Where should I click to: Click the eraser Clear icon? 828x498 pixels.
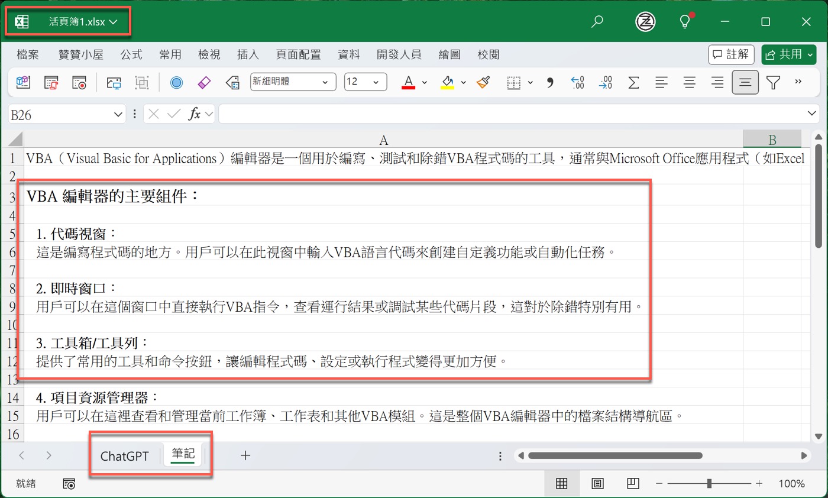tap(204, 82)
